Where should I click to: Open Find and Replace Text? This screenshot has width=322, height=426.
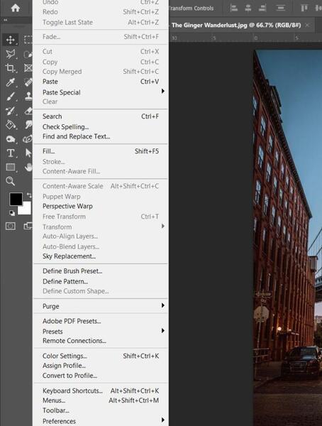pos(101,136)
